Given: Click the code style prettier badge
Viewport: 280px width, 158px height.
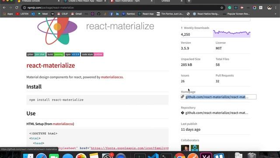Looking at the screenshot, I should click(92, 54).
